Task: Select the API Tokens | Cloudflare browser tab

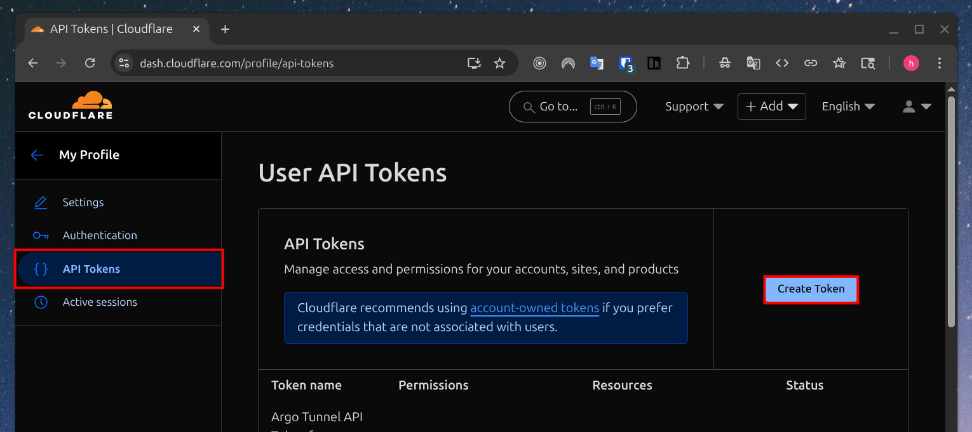Action: [116, 29]
